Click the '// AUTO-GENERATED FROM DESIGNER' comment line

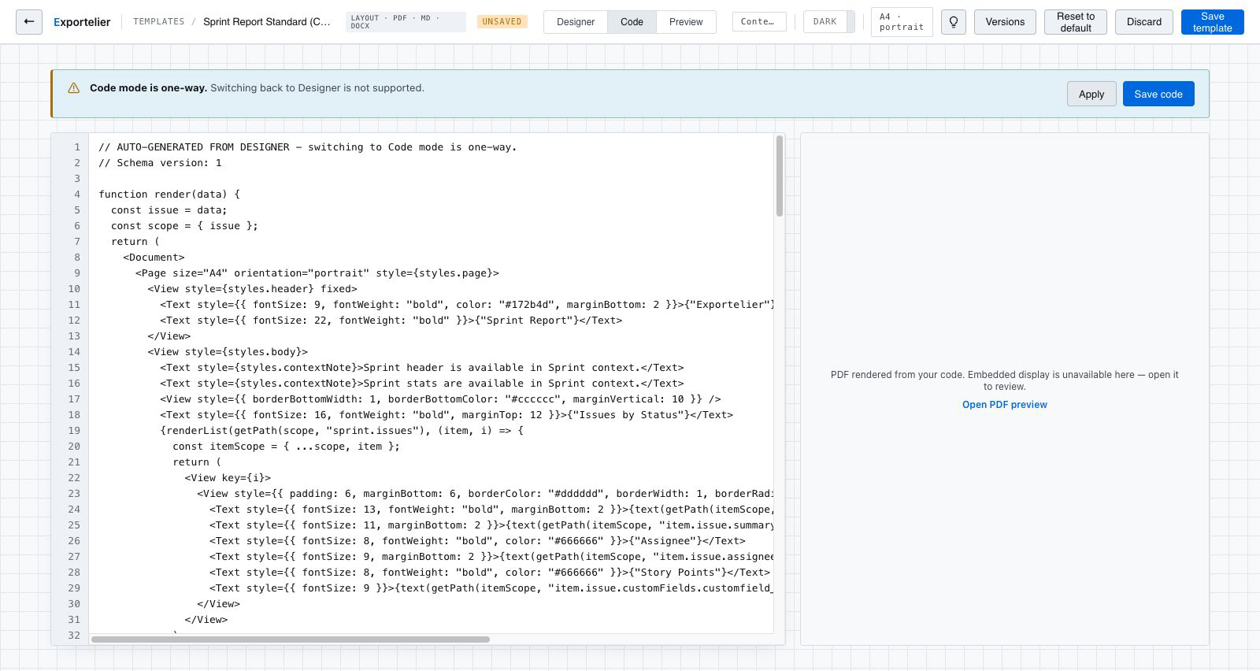(x=307, y=147)
